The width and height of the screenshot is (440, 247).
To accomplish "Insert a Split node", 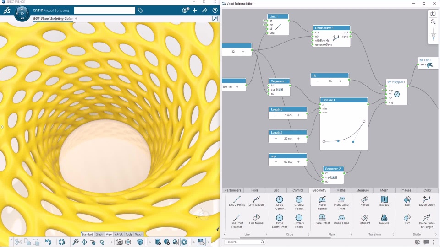I will click(407, 201).
